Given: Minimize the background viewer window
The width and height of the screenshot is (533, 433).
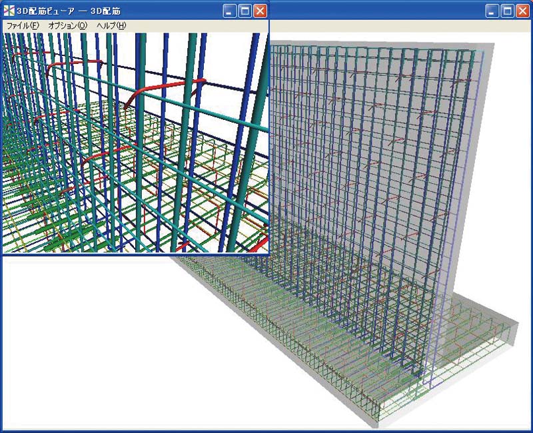Looking at the screenshot, I should coord(492,11).
